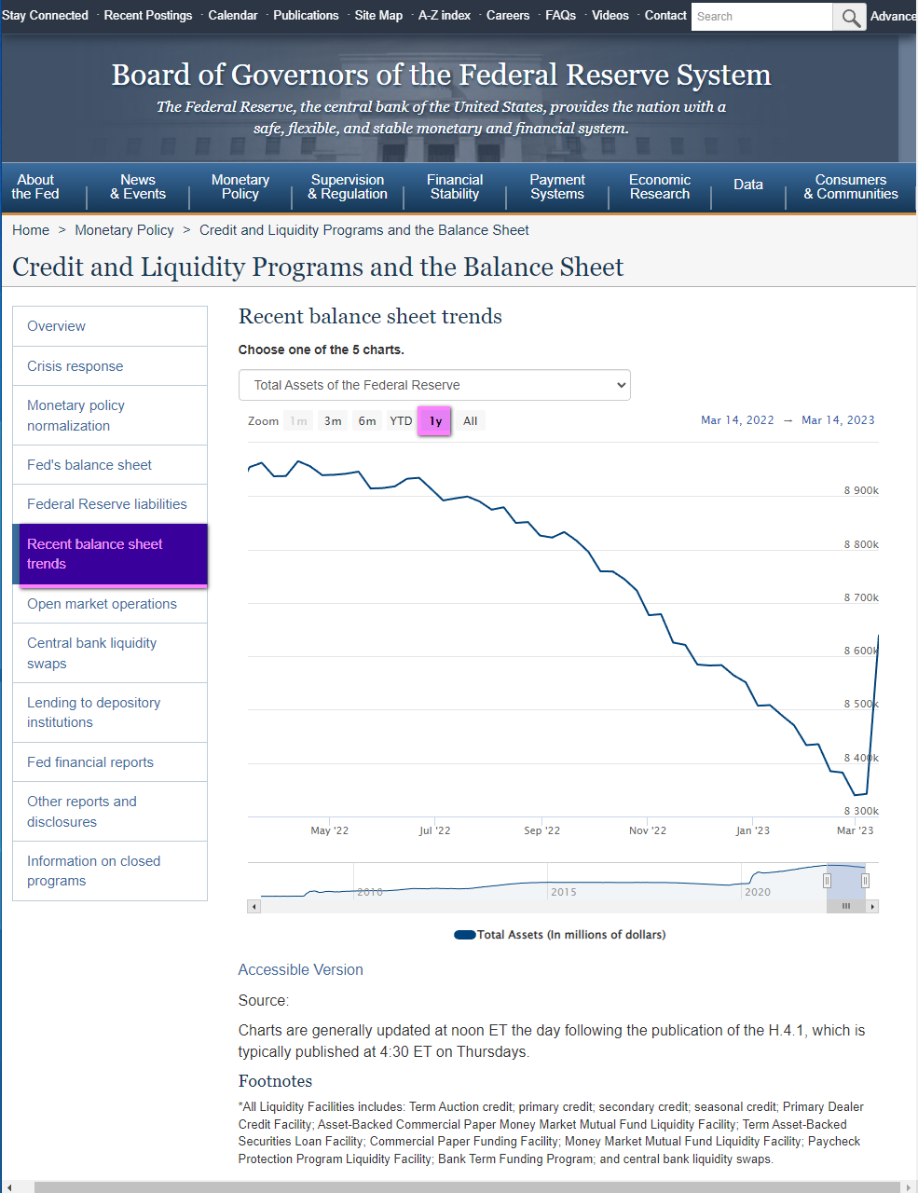Select Federal Reserve liabilities sidebar item
This screenshot has height=1193, width=918.
pos(110,504)
